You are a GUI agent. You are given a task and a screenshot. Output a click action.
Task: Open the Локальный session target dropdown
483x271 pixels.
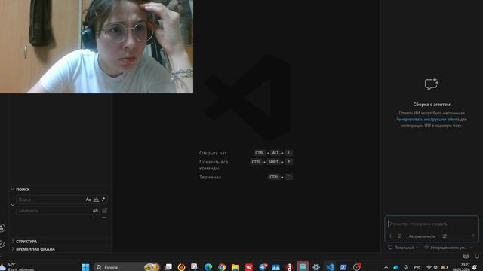[403, 248]
